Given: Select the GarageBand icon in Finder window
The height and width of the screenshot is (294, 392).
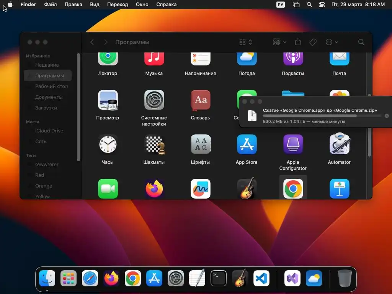Looking at the screenshot, I should pyautogui.click(x=247, y=188).
